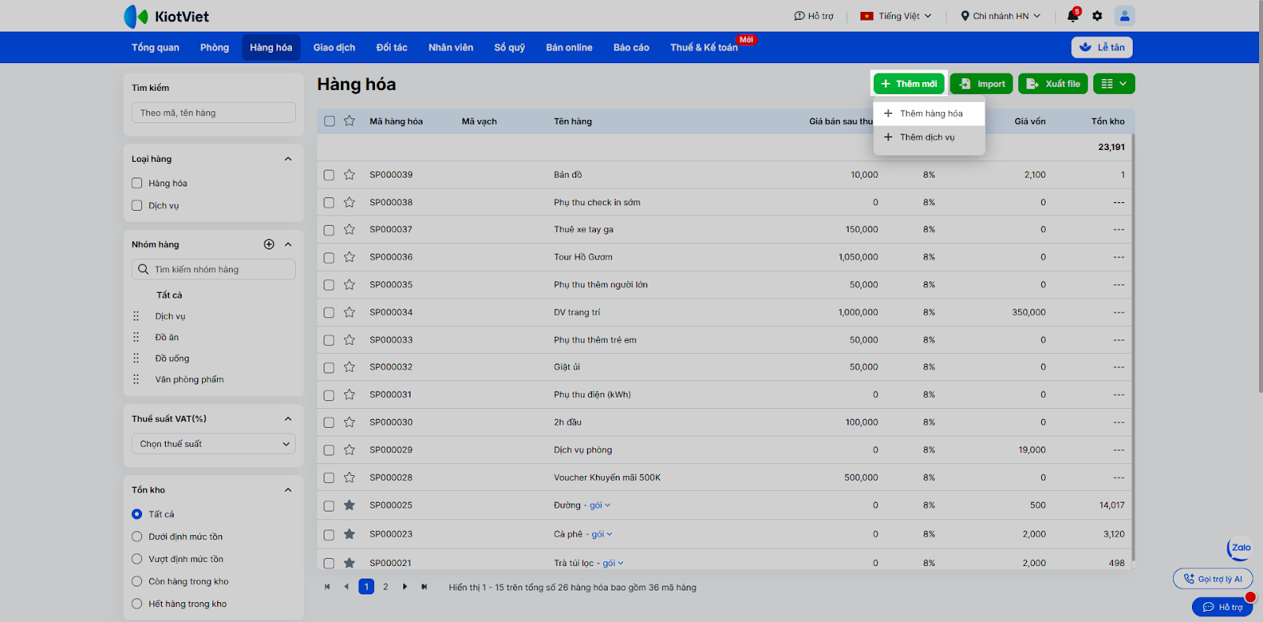
Task: Open Chi nhánh HN branch dropdown
Action: [1000, 16]
